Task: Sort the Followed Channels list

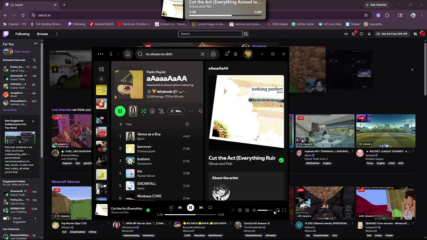Action: (x=34, y=60)
